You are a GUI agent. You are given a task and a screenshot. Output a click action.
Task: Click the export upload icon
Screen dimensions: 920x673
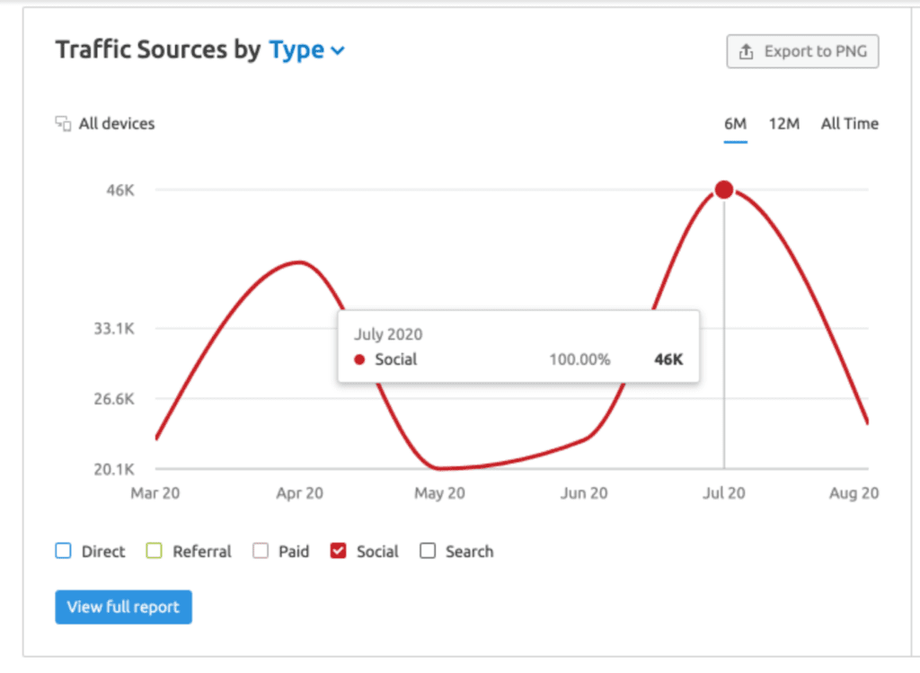pos(746,51)
